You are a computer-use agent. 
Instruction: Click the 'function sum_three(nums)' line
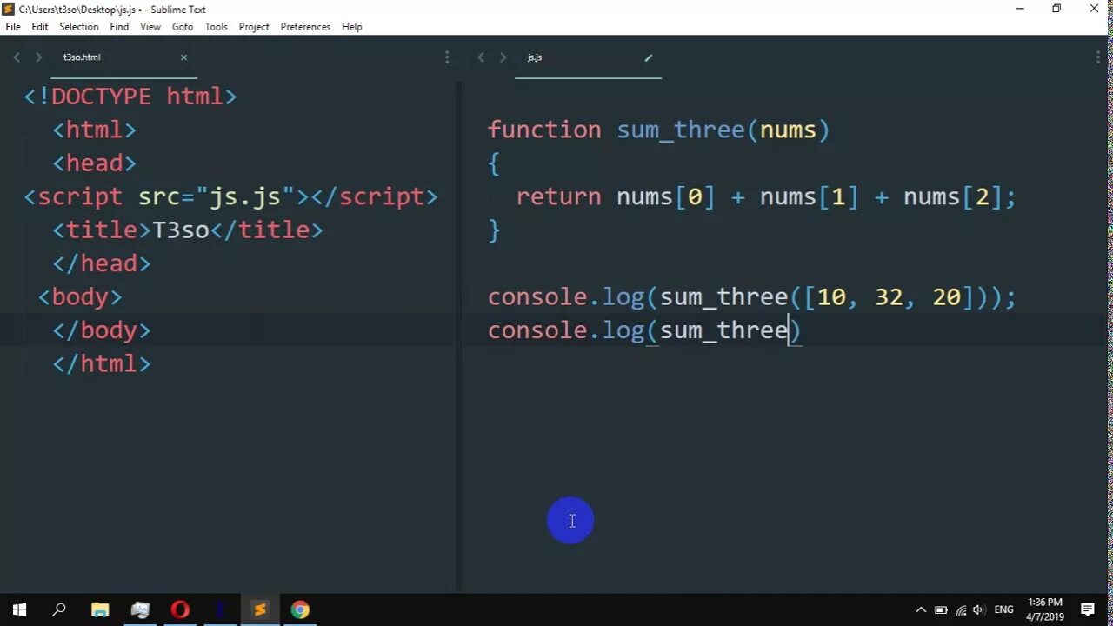click(x=659, y=130)
